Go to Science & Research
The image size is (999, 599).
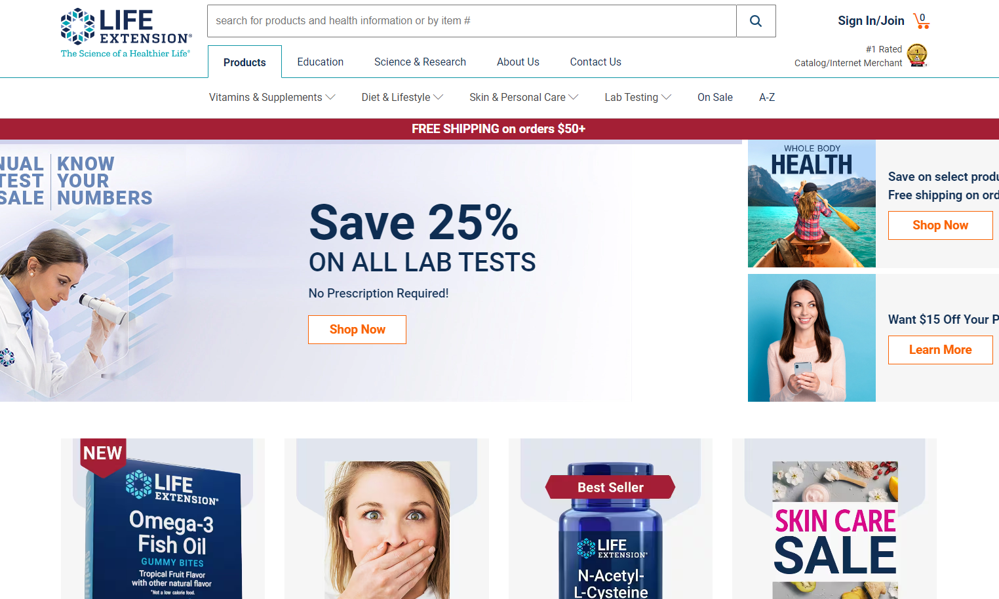click(x=420, y=62)
